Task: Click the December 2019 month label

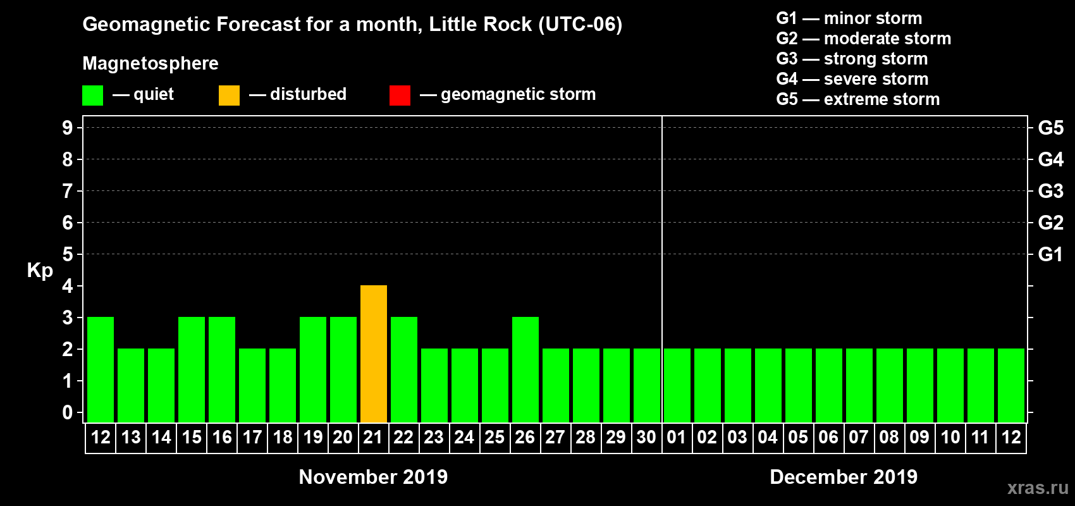Action: (844, 477)
